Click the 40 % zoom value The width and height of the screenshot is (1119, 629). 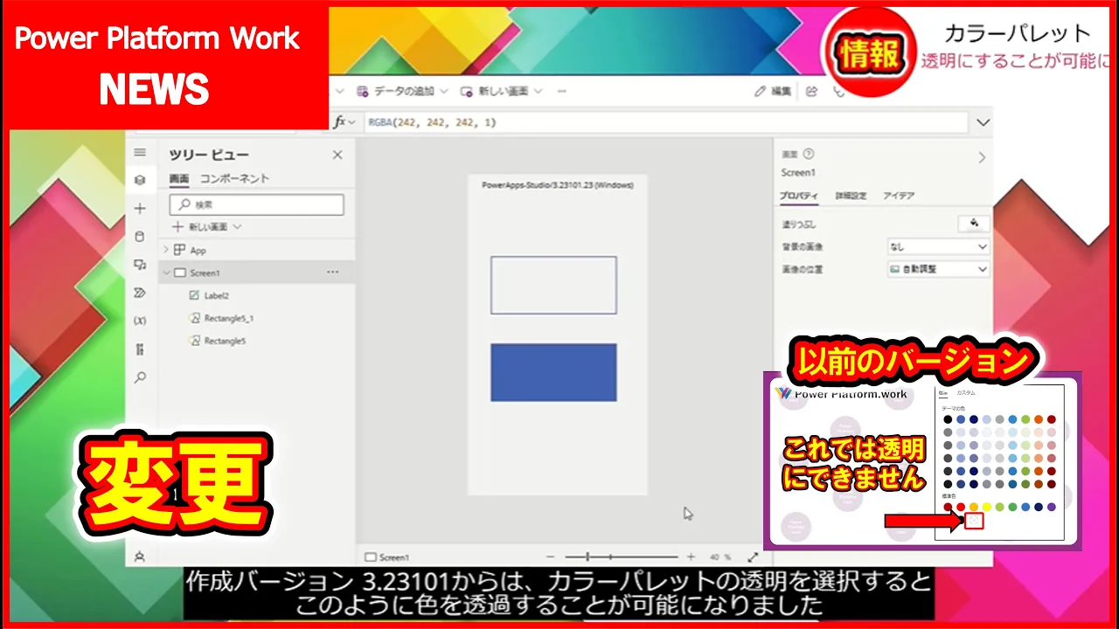point(719,556)
